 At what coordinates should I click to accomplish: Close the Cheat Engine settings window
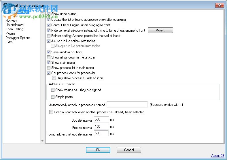click(x=220, y=5)
